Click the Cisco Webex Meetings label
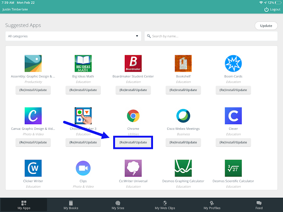 click(183, 129)
